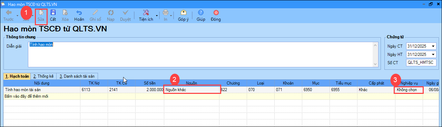Viewport: 442px width, 127px height.
Task: Click the Nội dung column header
Action: pyautogui.click(x=42, y=83)
